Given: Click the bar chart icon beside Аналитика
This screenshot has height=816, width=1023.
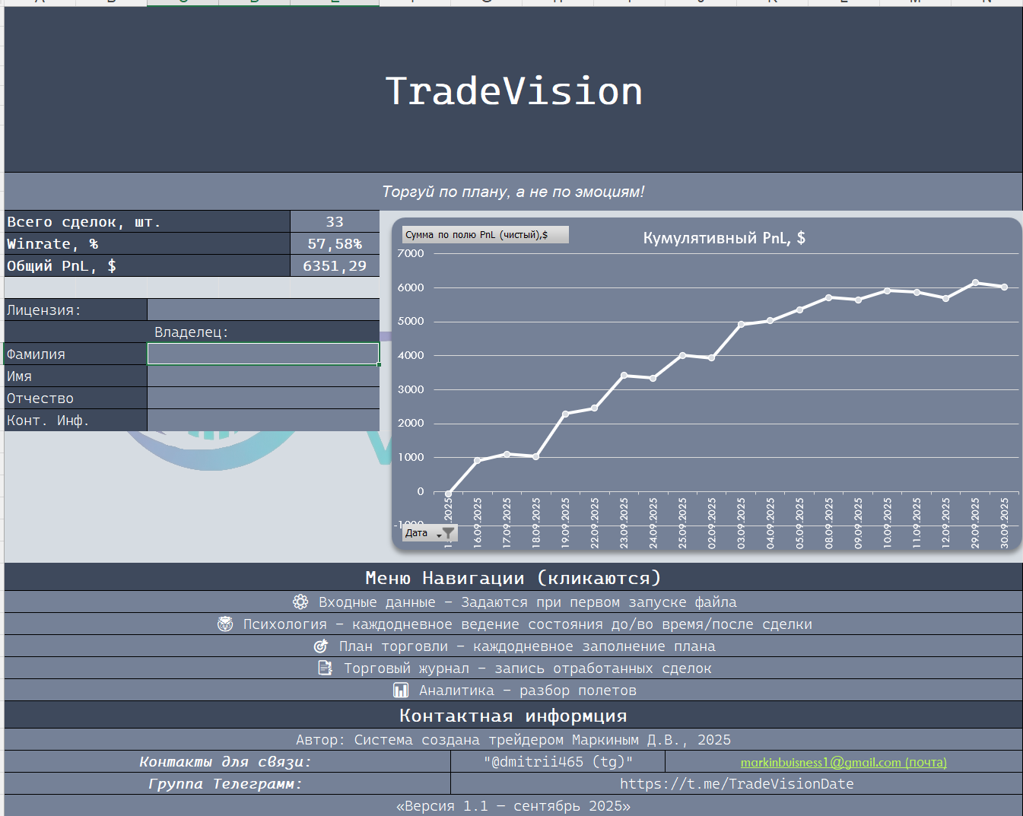Looking at the screenshot, I should [x=401, y=691].
